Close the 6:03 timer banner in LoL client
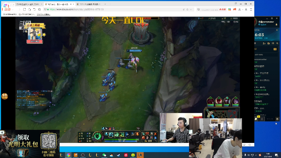 [x=277, y=30]
